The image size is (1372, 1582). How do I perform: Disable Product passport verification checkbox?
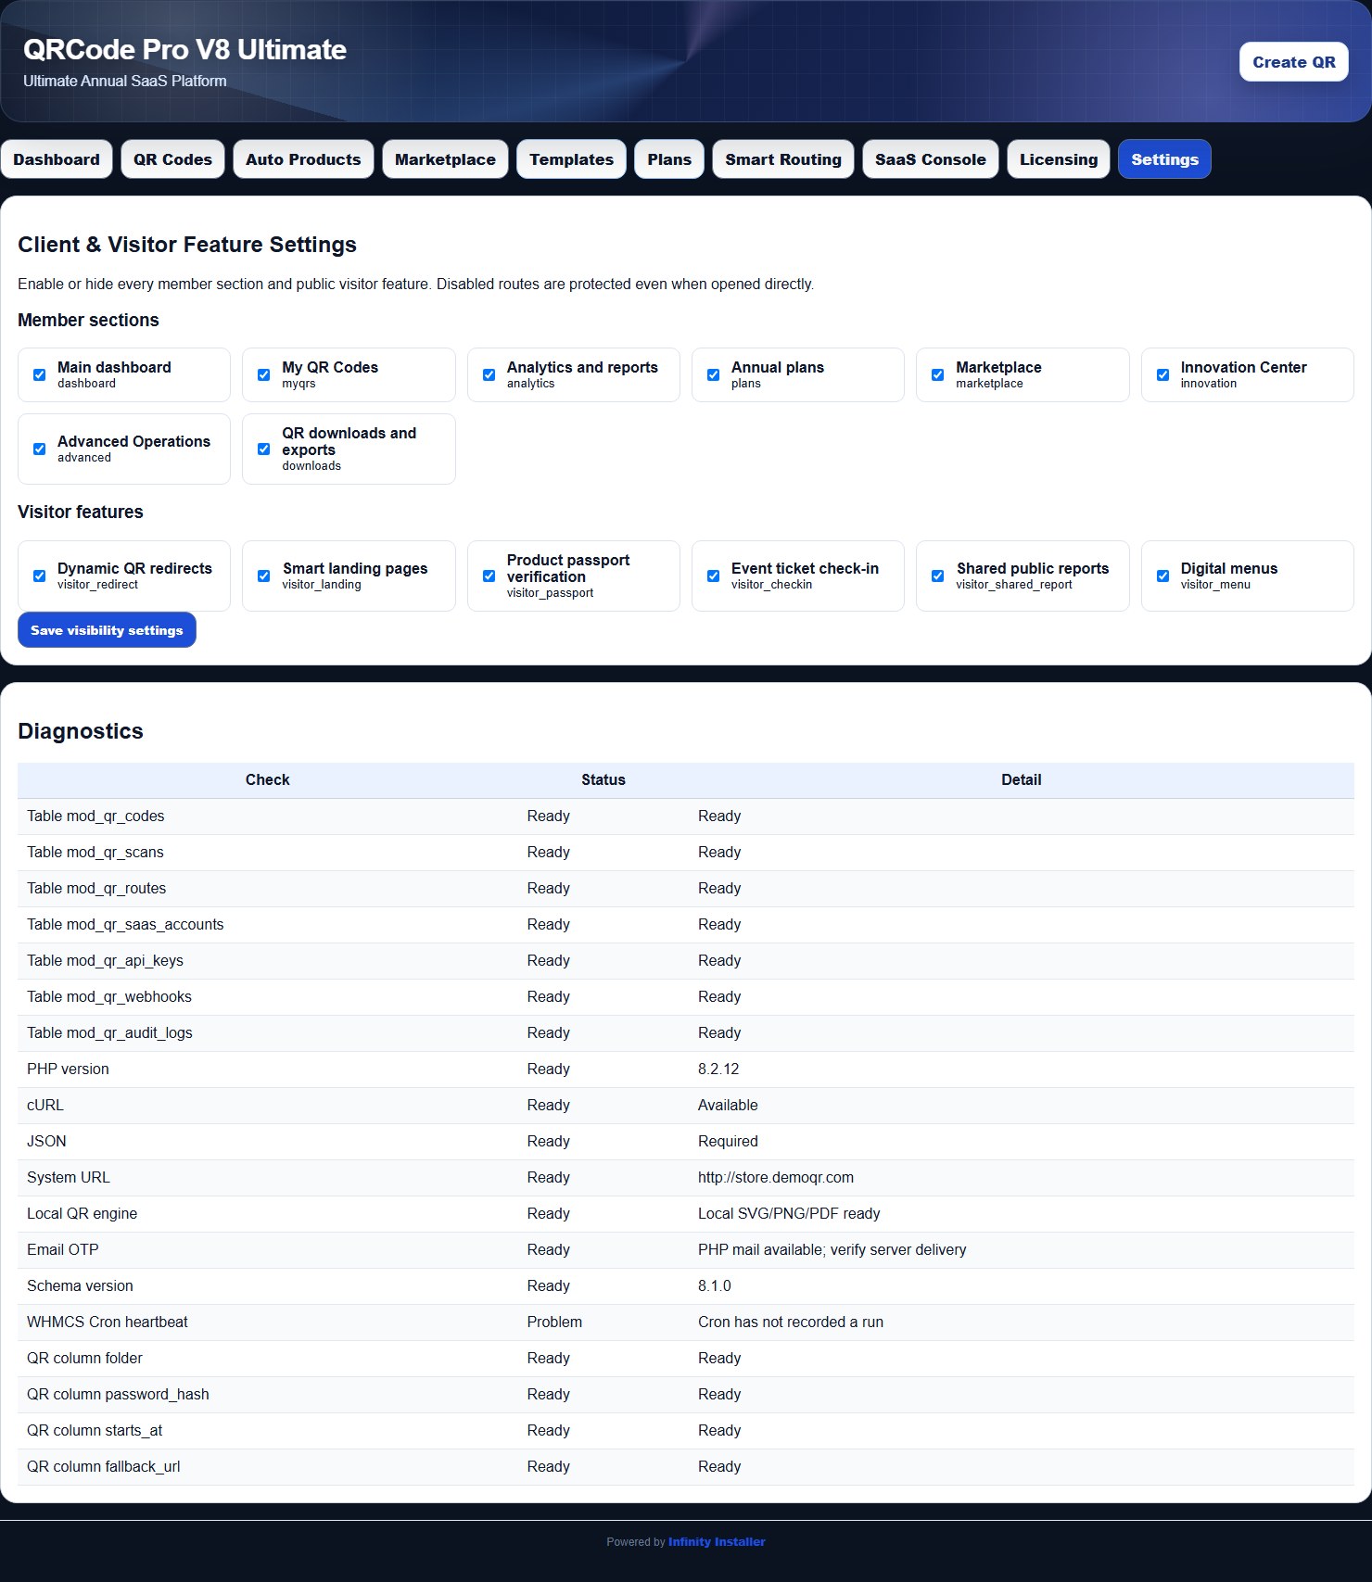tap(489, 576)
